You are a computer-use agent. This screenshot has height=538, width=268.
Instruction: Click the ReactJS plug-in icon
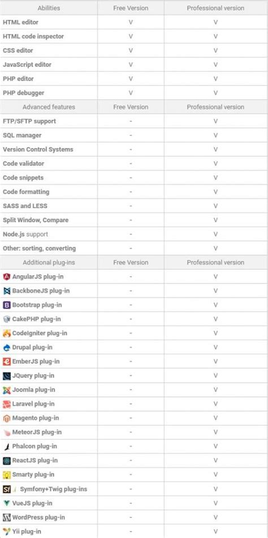point(7,460)
